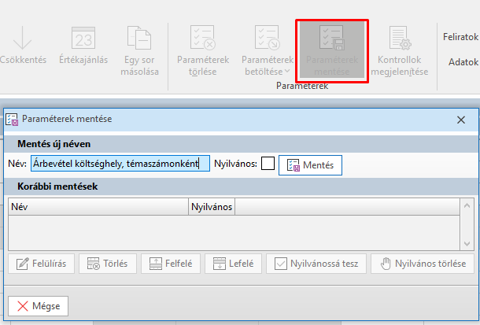The image size is (480, 325).
Task: Open Kontrollok megjelenítése tool
Action: 400,50
